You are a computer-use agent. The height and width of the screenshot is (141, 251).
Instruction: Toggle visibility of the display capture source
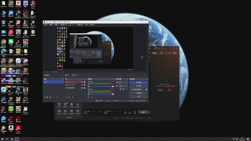(x=82, y=88)
